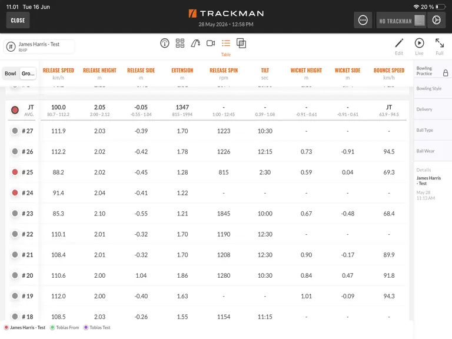Open the video camera view icon
Viewport: 452px width, 339px height.
click(x=211, y=43)
